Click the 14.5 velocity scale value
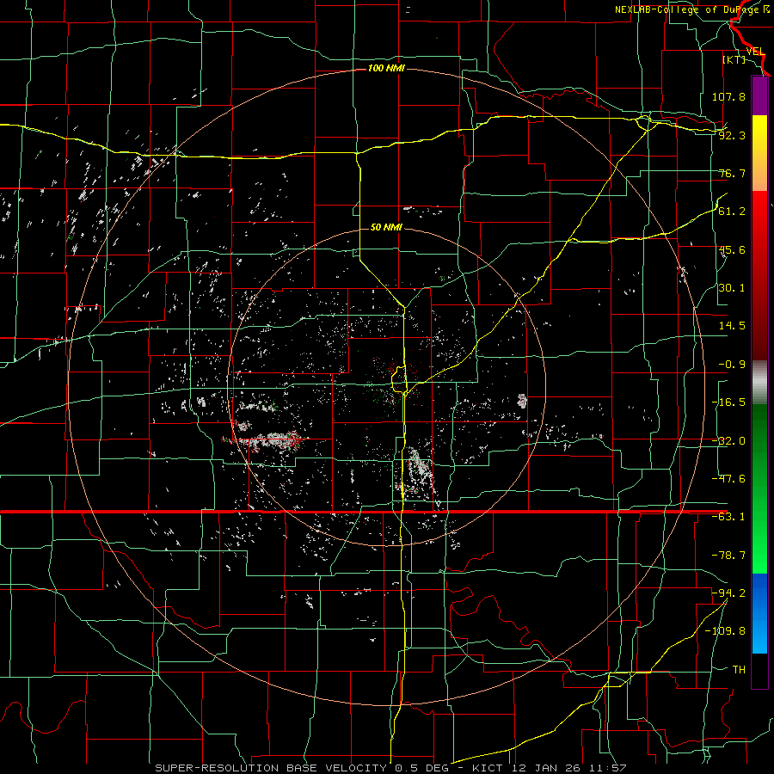 coord(732,326)
